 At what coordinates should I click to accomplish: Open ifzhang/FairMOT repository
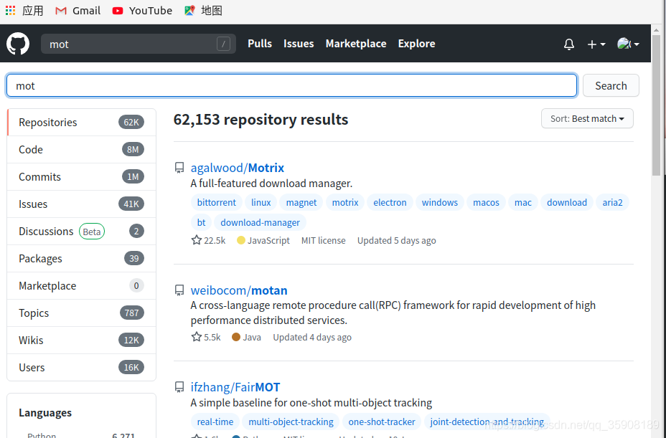(235, 387)
